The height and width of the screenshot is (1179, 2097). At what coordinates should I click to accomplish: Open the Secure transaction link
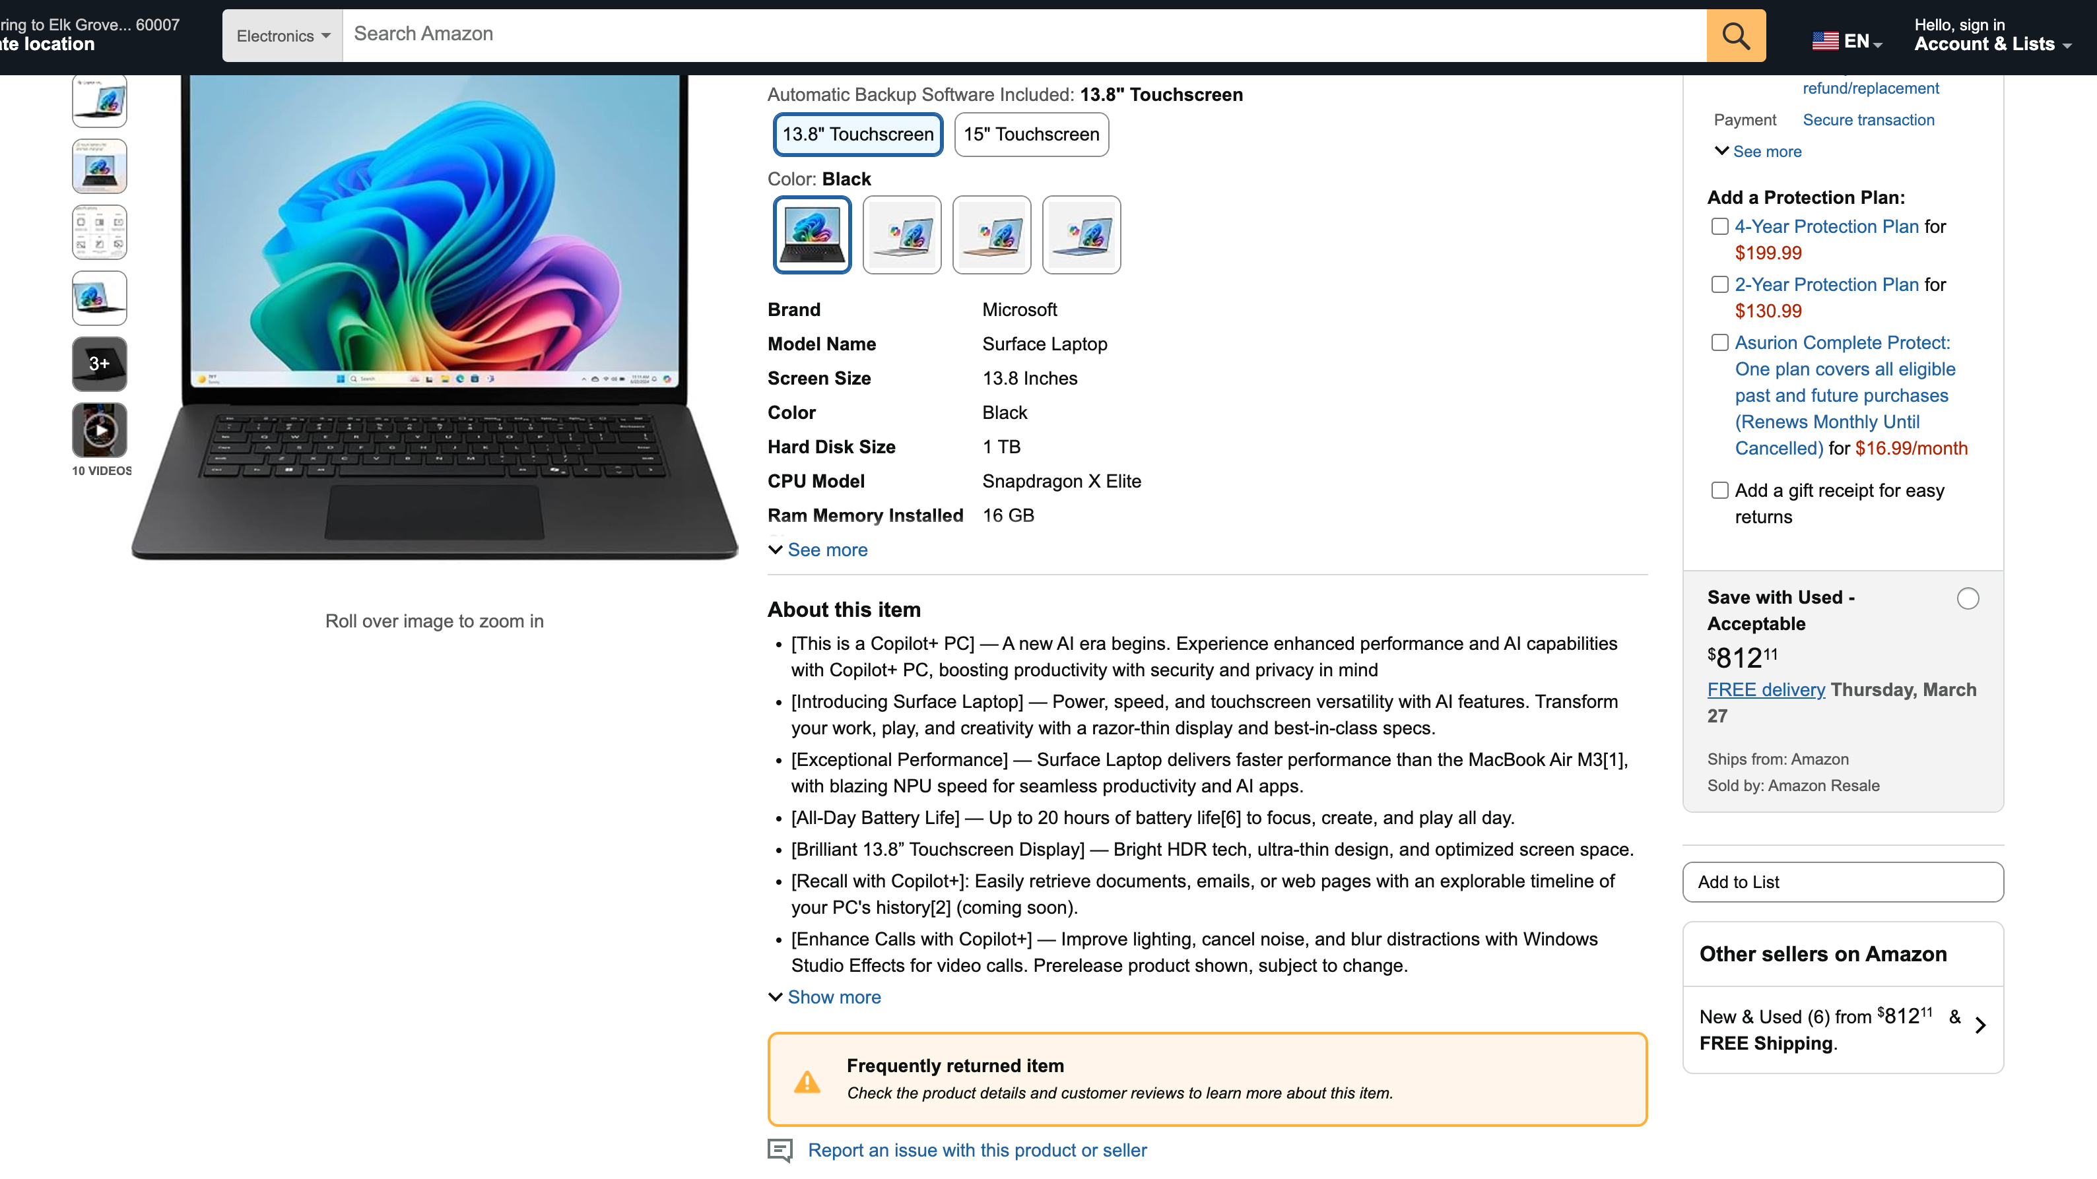[1868, 119]
